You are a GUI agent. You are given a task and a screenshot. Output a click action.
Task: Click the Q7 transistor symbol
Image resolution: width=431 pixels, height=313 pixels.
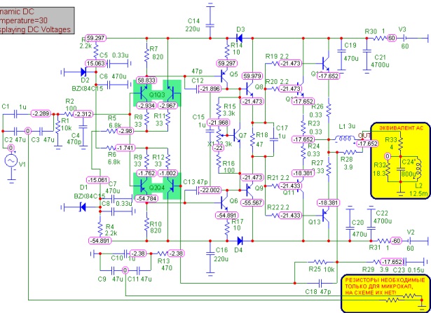237,135
